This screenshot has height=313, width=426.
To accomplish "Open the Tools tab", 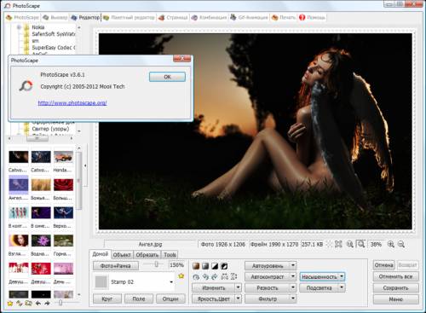I will [170, 255].
